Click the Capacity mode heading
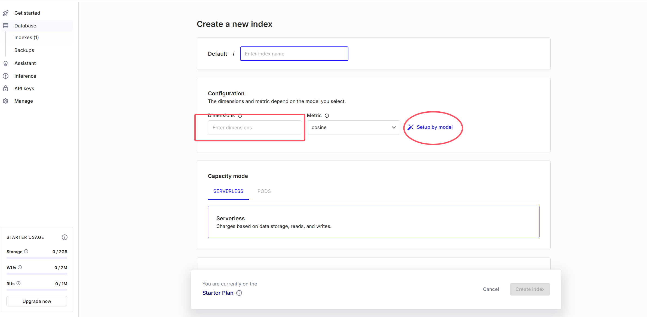Screen dimensions: 647x317 pos(228,176)
